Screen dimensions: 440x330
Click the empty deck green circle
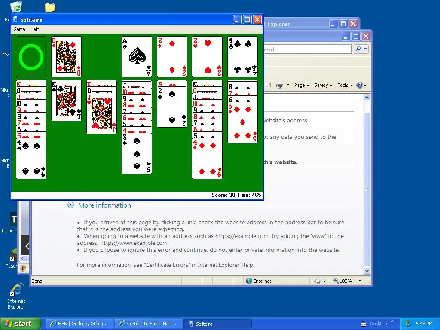click(x=31, y=57)
